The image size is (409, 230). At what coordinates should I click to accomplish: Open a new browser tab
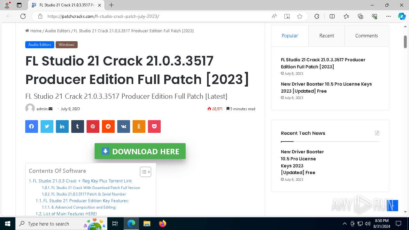[x=111, y=5]
